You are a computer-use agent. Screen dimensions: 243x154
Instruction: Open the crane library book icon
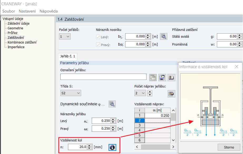(x=171, y=78)
